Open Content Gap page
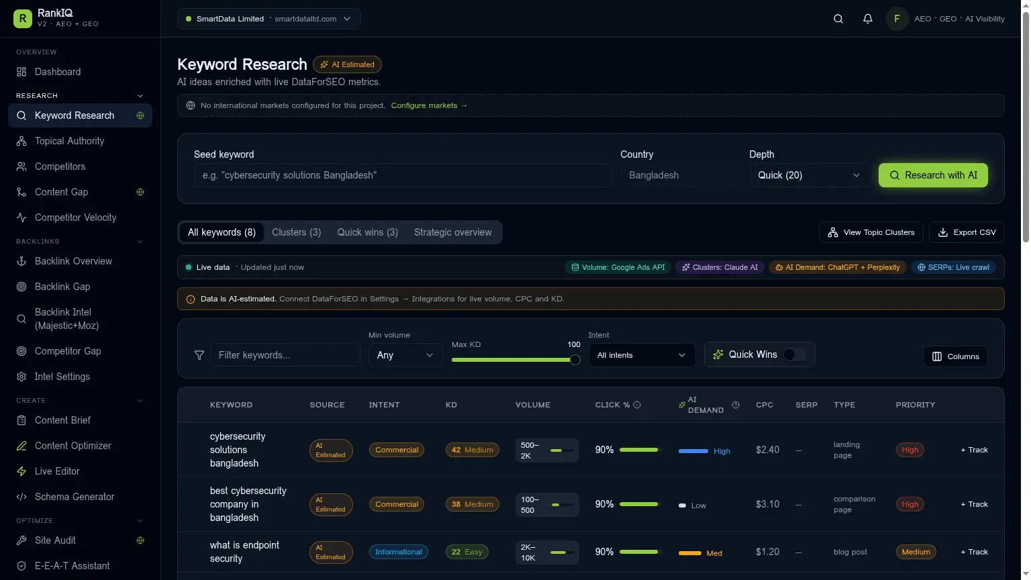This screenshot has width=1031, height=580. pyautogui.click(x=80, y=192)
